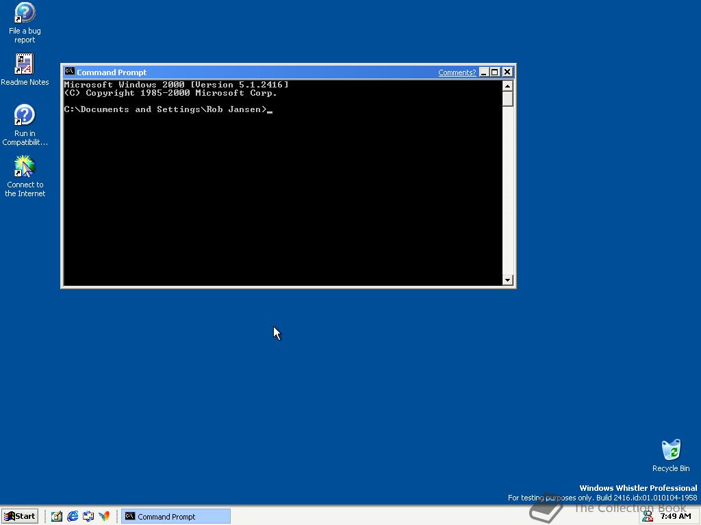The width and height of the screenshot is (701, 525).
Task: Open the Command Prompt title bar system icon
Action: [x=69, y=71]
